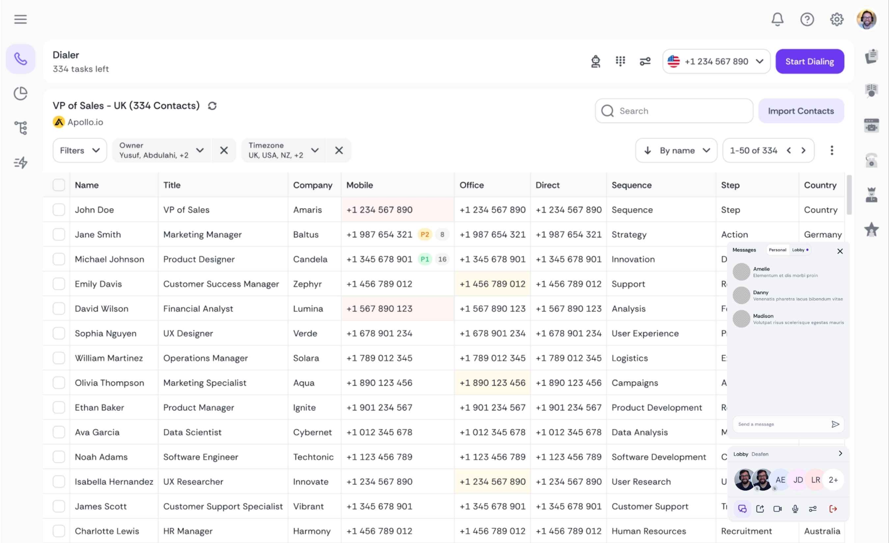Remove the Owner filter
Screen dimensions: 889x543
point(224,150)
